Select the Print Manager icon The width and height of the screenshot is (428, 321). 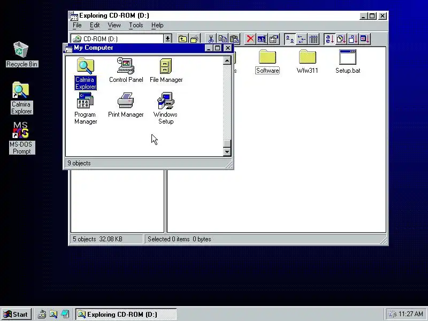click(x=126, y=105)
